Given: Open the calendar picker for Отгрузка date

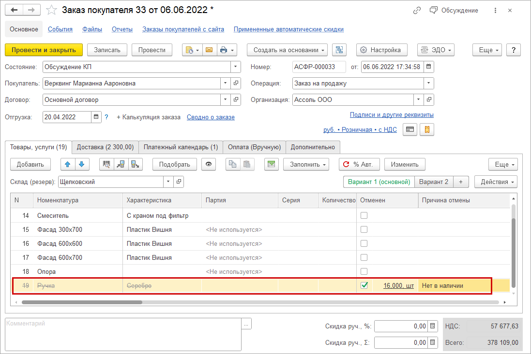Looking at the screenshot, I should click(x=96, y=117).
